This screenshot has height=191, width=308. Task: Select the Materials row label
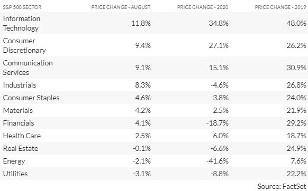[x=17, y=110]
